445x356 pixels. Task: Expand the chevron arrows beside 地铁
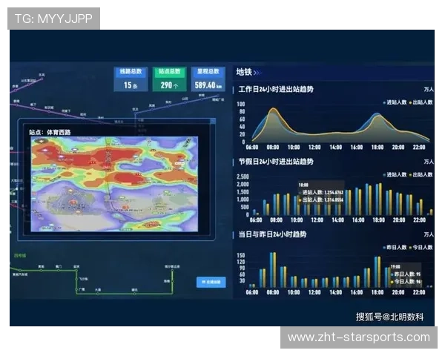tap(257, 73)
